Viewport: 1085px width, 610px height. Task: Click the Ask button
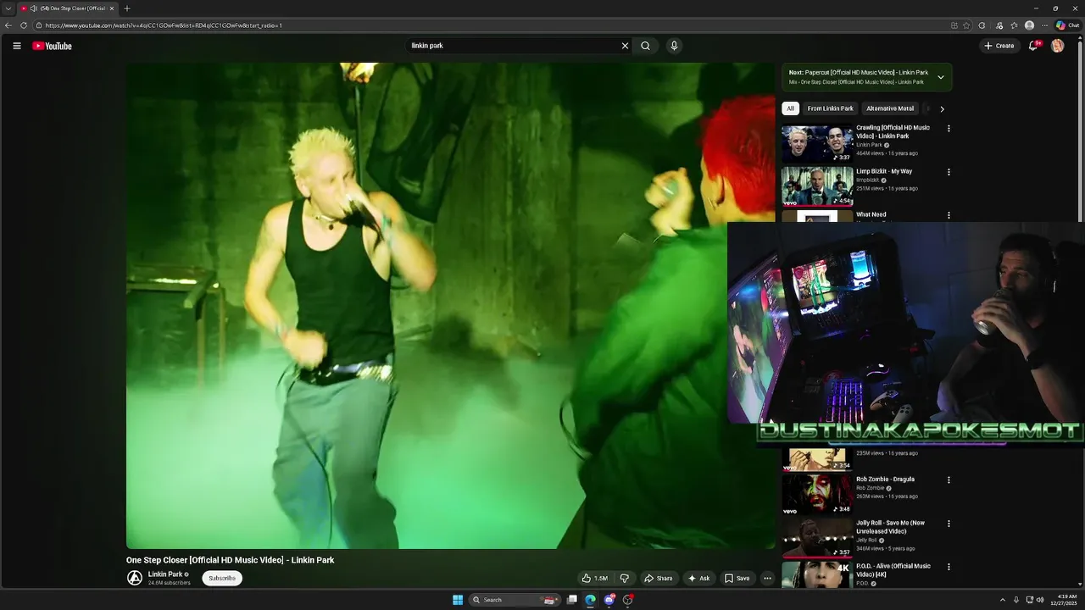(699, 578)
